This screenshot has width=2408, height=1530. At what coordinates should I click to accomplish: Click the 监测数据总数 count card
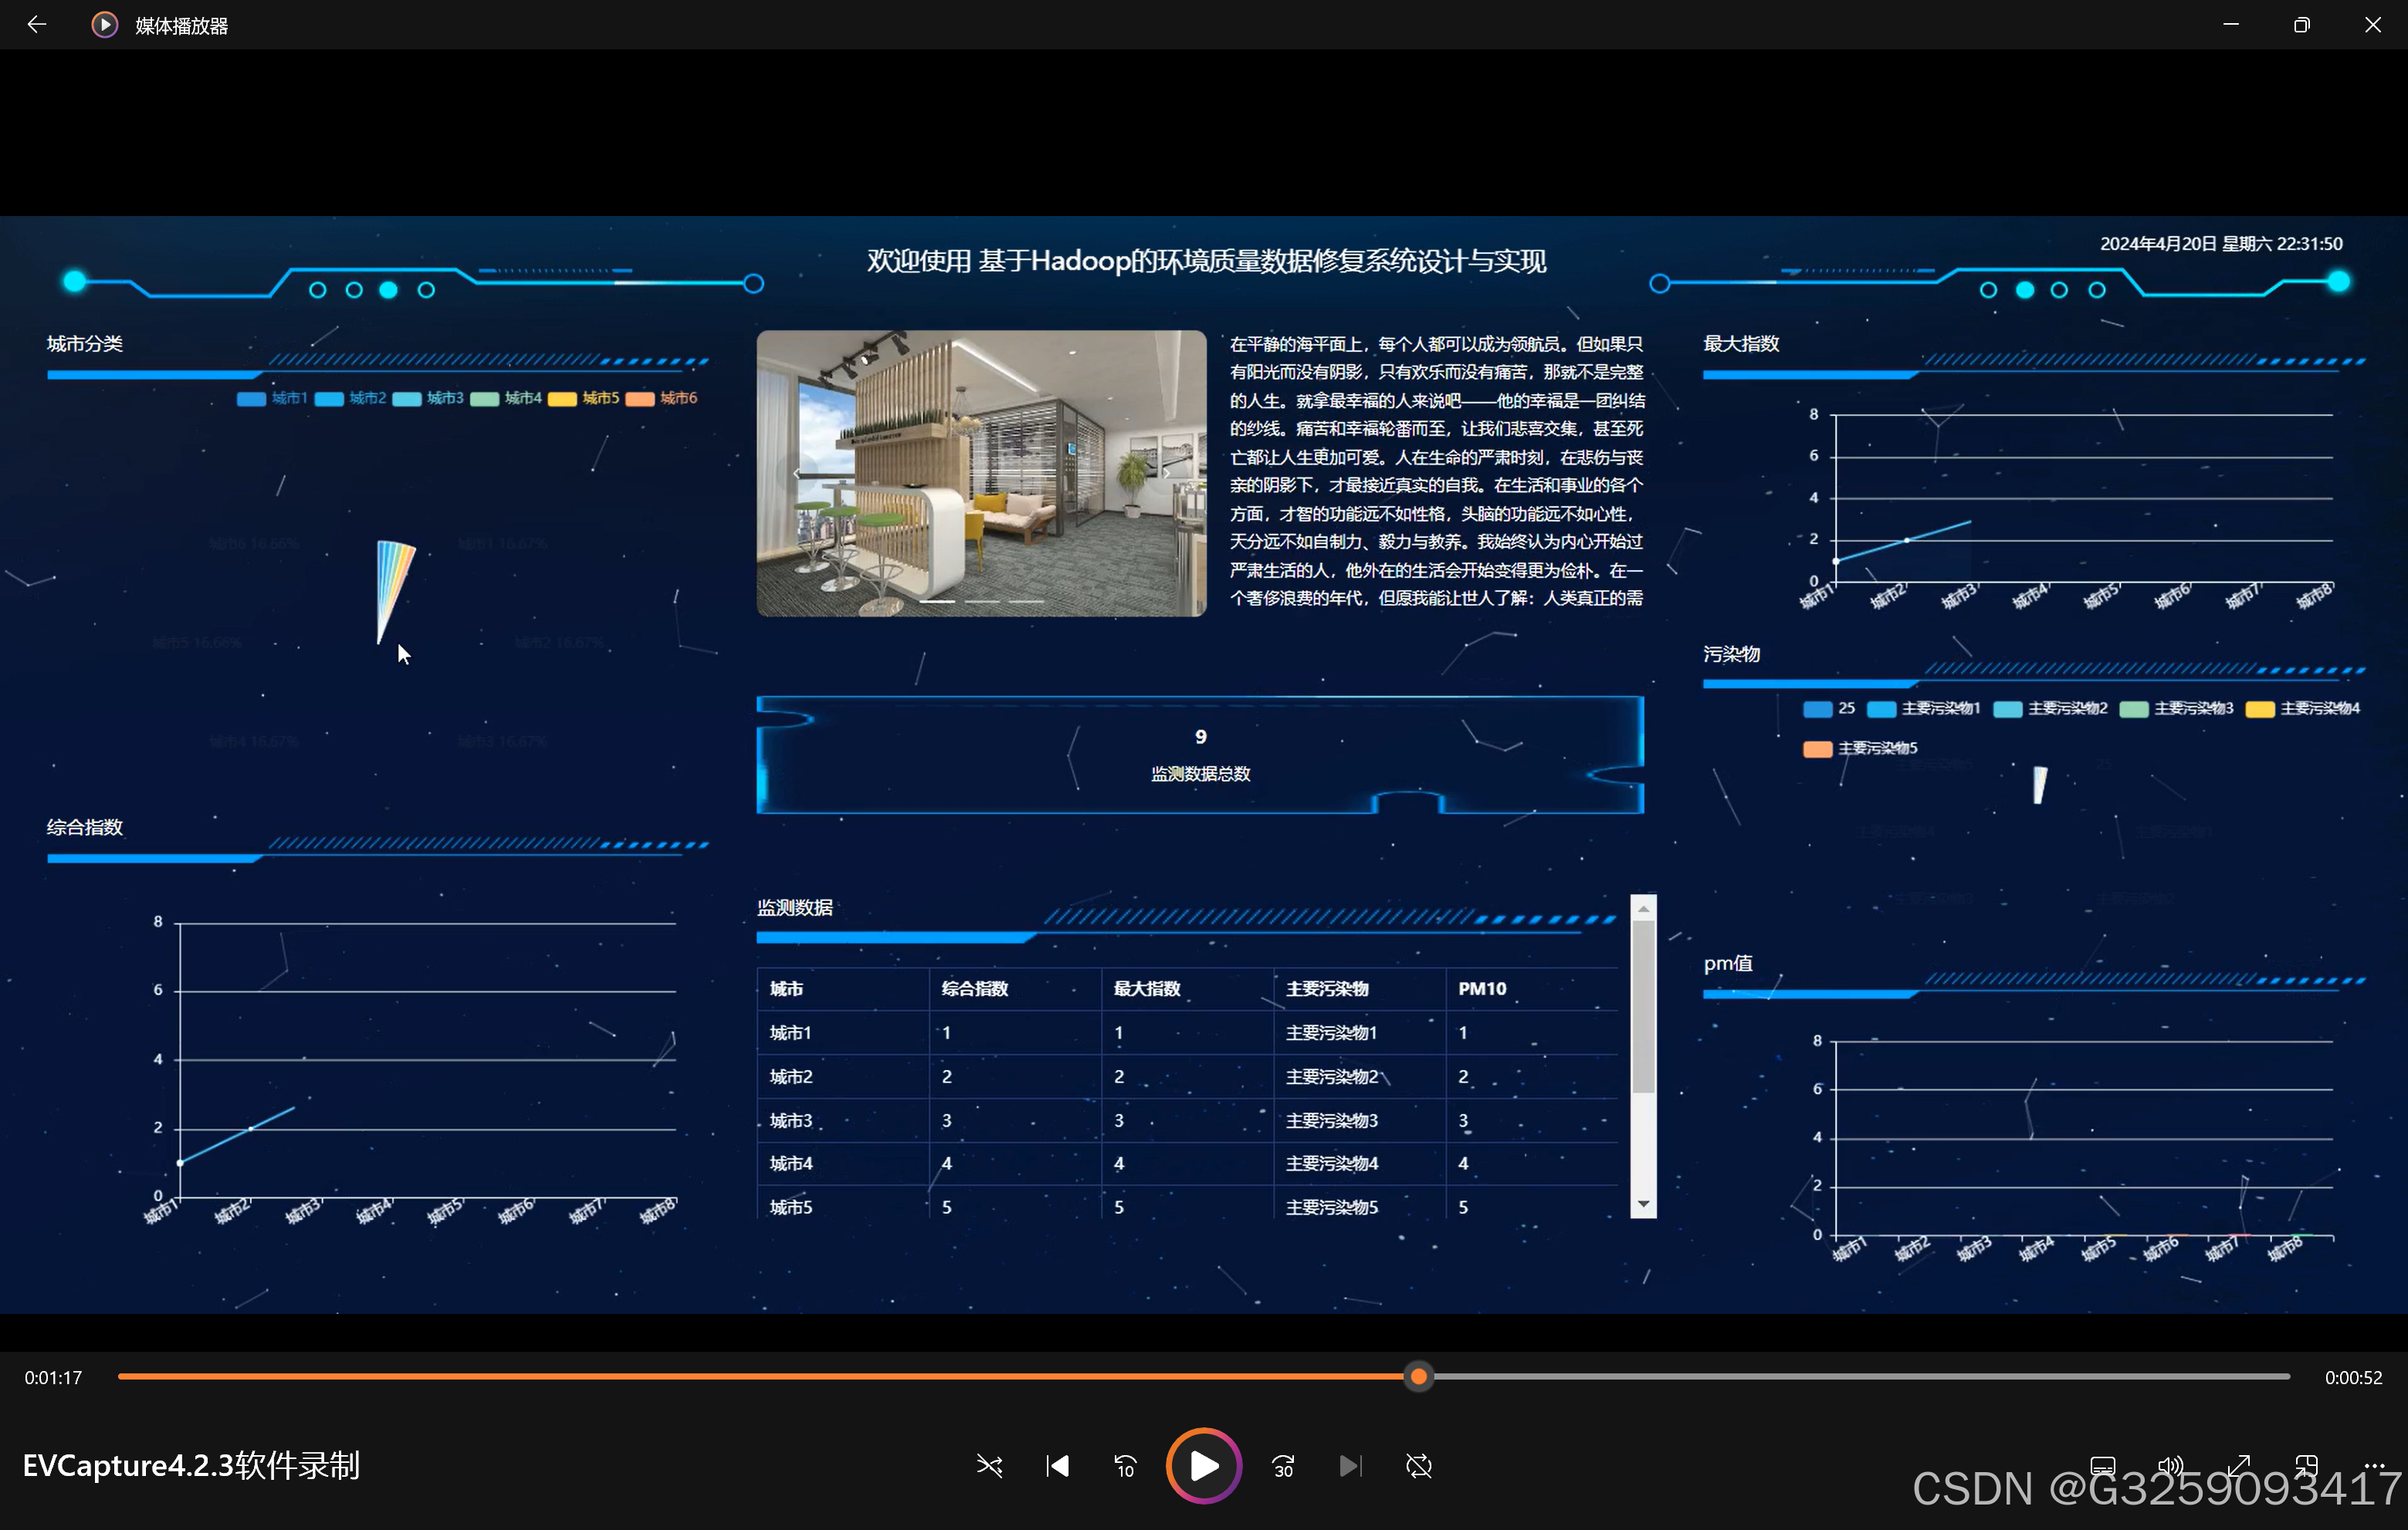1200,755
